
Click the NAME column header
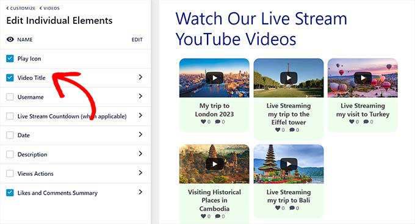(x=25, y=40)
